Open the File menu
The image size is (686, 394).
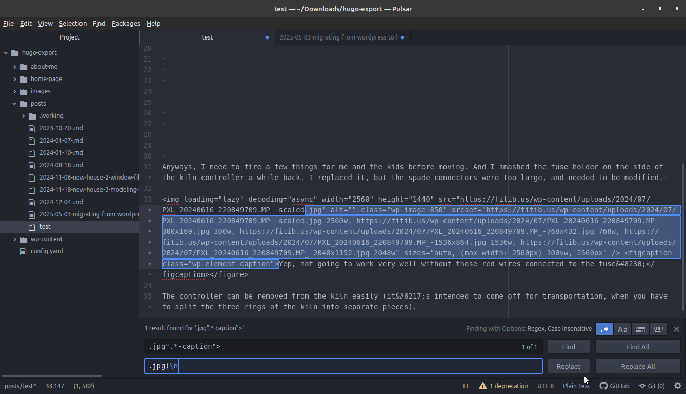coord(8,23)
